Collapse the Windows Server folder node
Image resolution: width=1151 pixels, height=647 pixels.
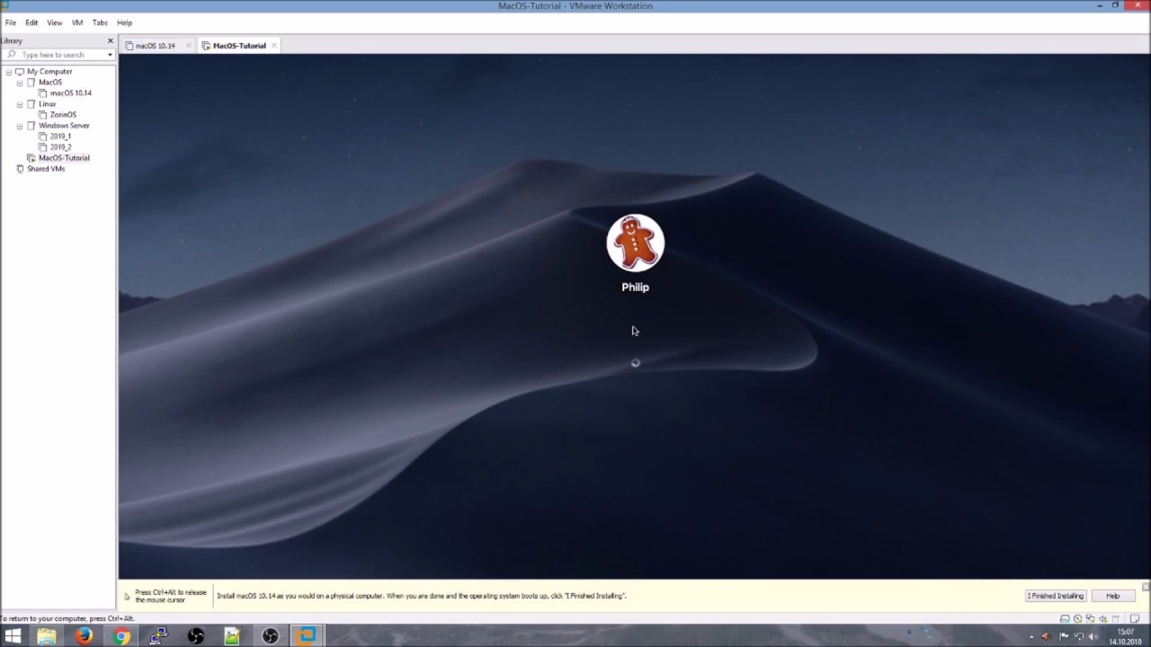click(x=20, y=126)
